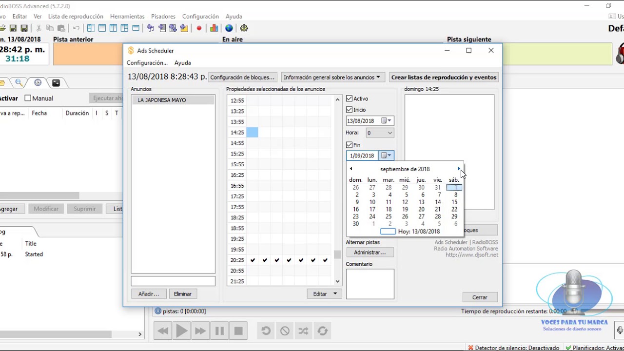The height and width of the screenshot is (351, 624).
Task: Click the stop playback button
Action: click(238, 331)
